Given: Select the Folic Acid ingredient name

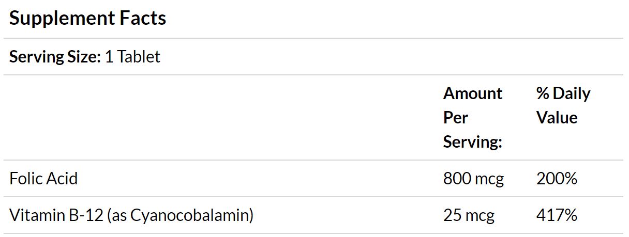Looking at the screenshot, I should [43, 179].
